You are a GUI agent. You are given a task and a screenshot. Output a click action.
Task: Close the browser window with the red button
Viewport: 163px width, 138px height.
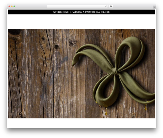[x=9, y=6]
